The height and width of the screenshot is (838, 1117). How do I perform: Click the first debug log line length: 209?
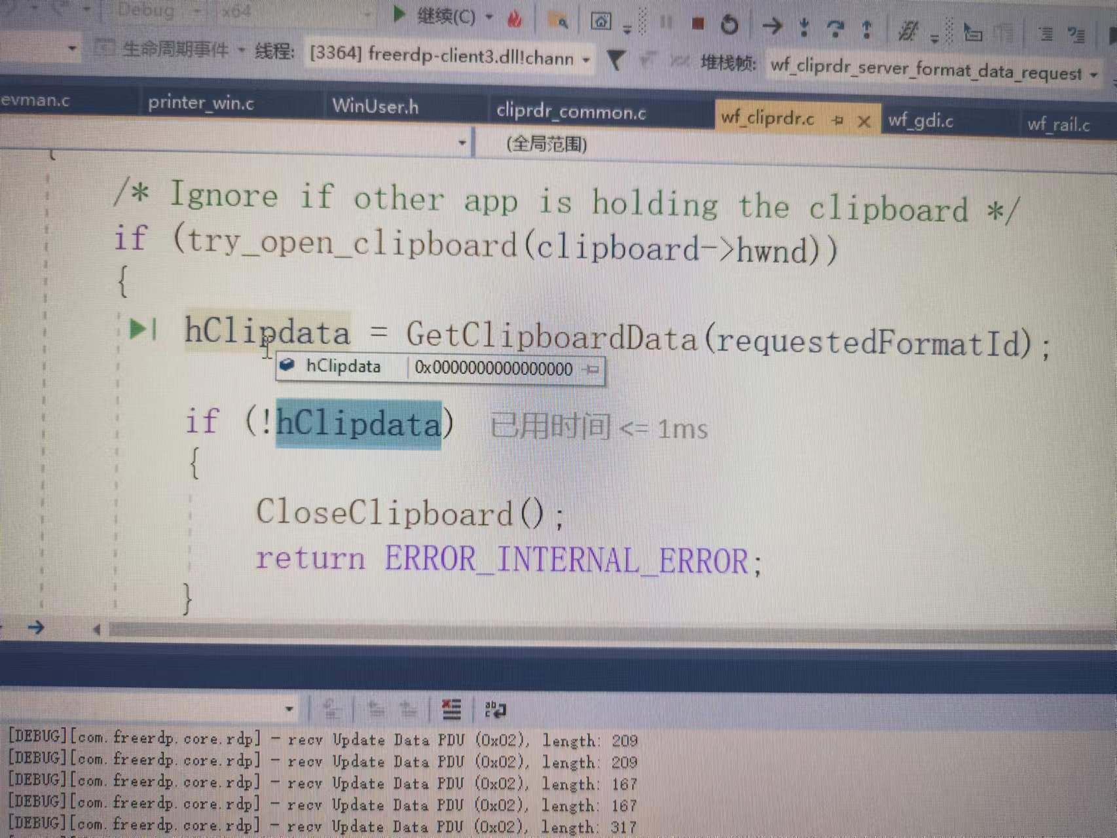point(323,739)
